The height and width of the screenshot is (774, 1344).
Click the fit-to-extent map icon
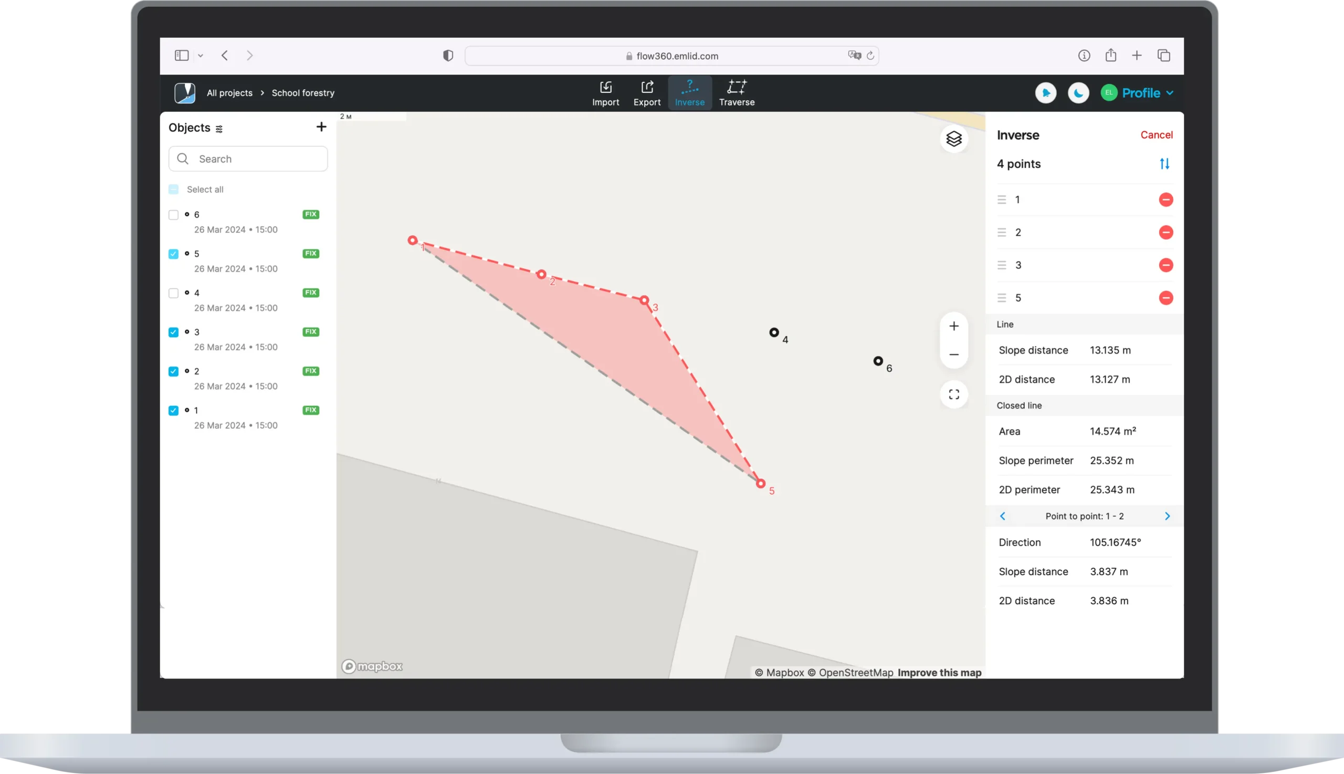[x=954, y=394]
